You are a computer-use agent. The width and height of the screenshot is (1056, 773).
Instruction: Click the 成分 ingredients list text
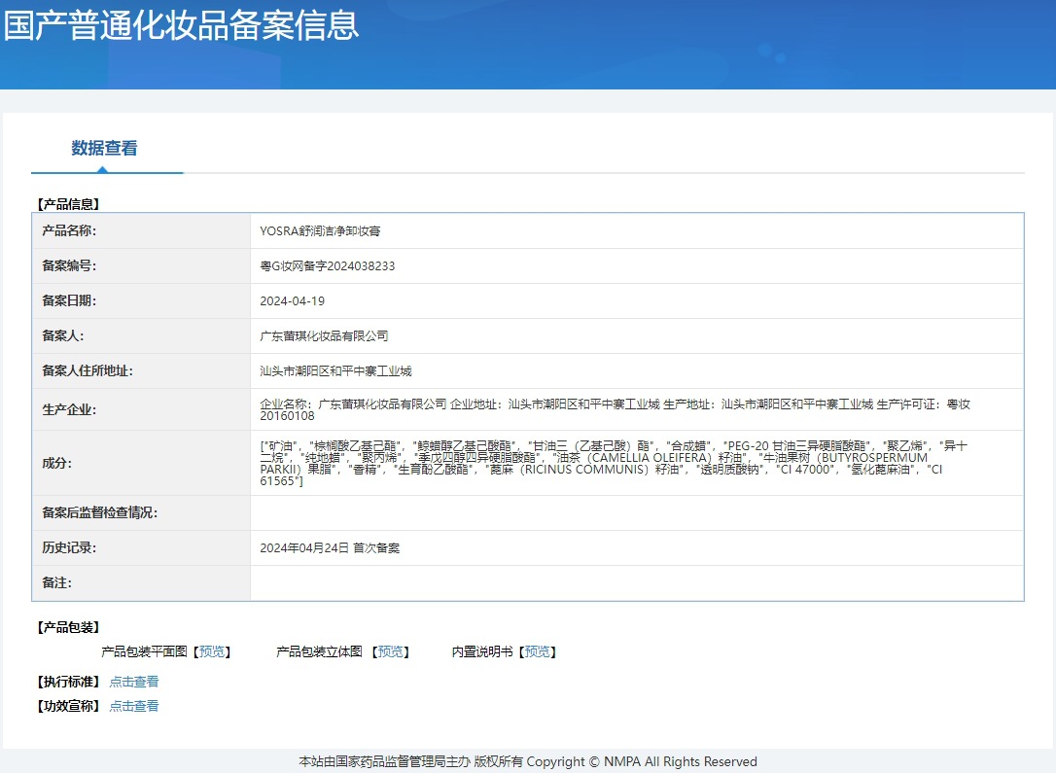(x=614, y=463)
